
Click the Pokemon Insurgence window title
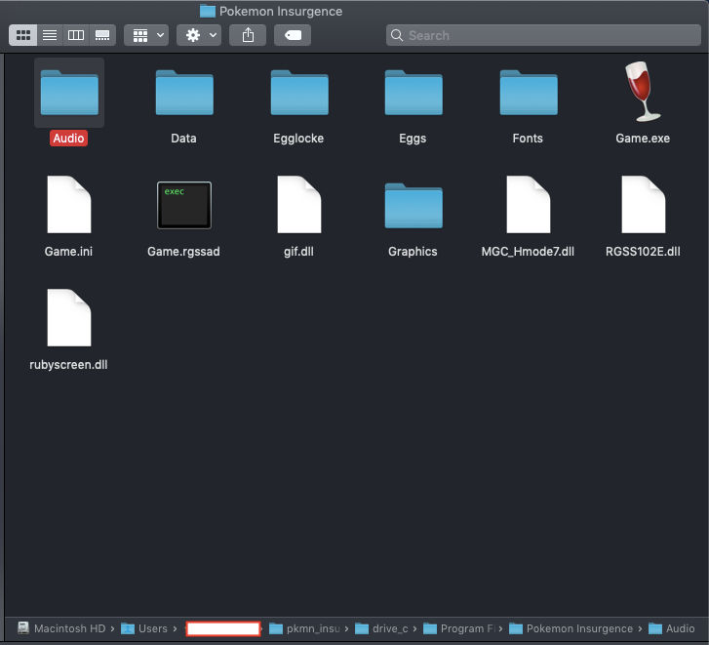[x=281, y=12]
